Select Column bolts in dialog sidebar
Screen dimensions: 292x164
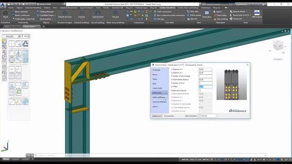pos(157,88)
